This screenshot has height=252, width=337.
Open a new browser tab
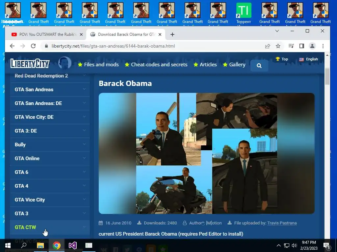(x=172, y=34)
